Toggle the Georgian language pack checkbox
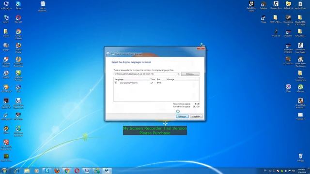Screen dimensions: 310x174 [116, 83]
